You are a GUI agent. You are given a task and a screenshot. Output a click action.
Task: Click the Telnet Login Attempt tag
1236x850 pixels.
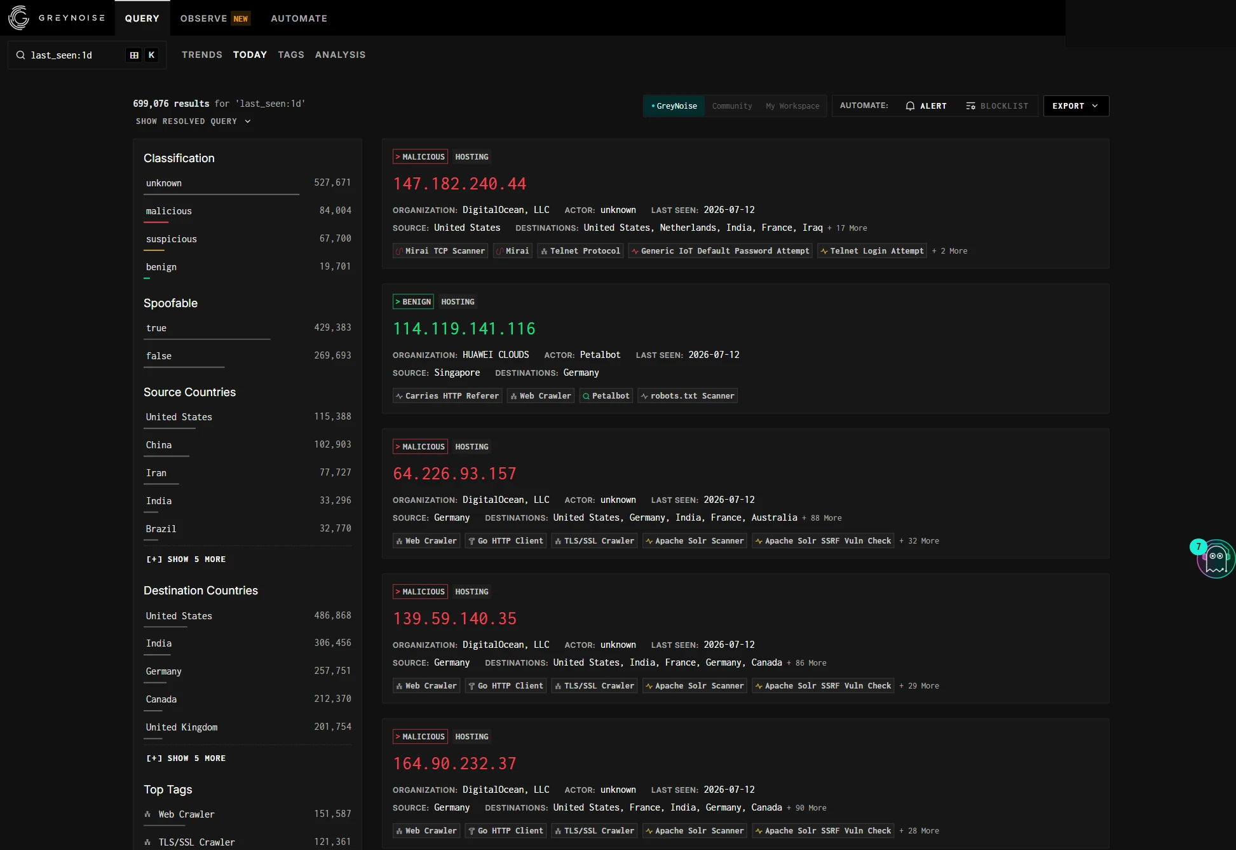coord(872,251)
